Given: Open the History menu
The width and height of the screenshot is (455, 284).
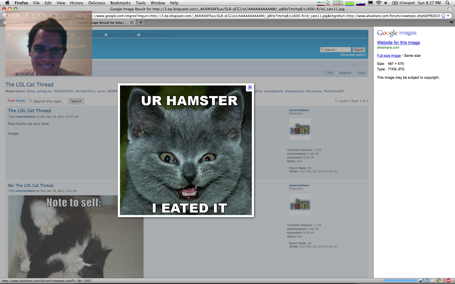Looking at the screenshot, I should 77,3.
